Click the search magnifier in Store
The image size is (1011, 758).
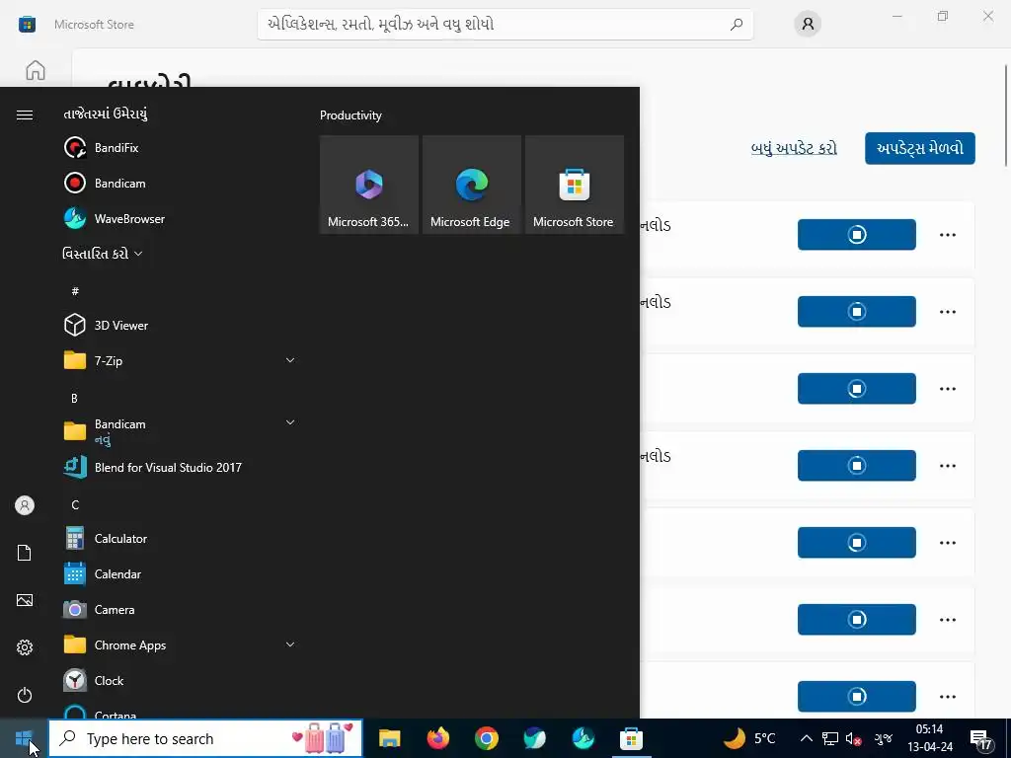[736, 25]
